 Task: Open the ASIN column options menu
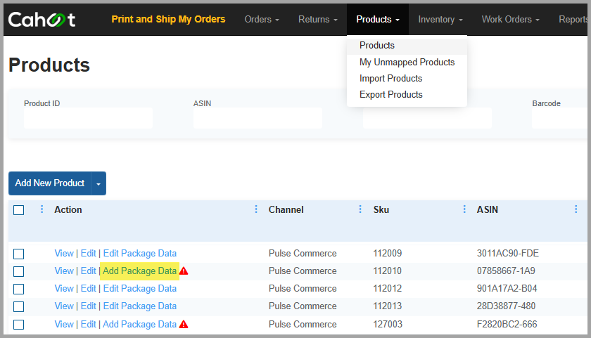coord(576,209)
